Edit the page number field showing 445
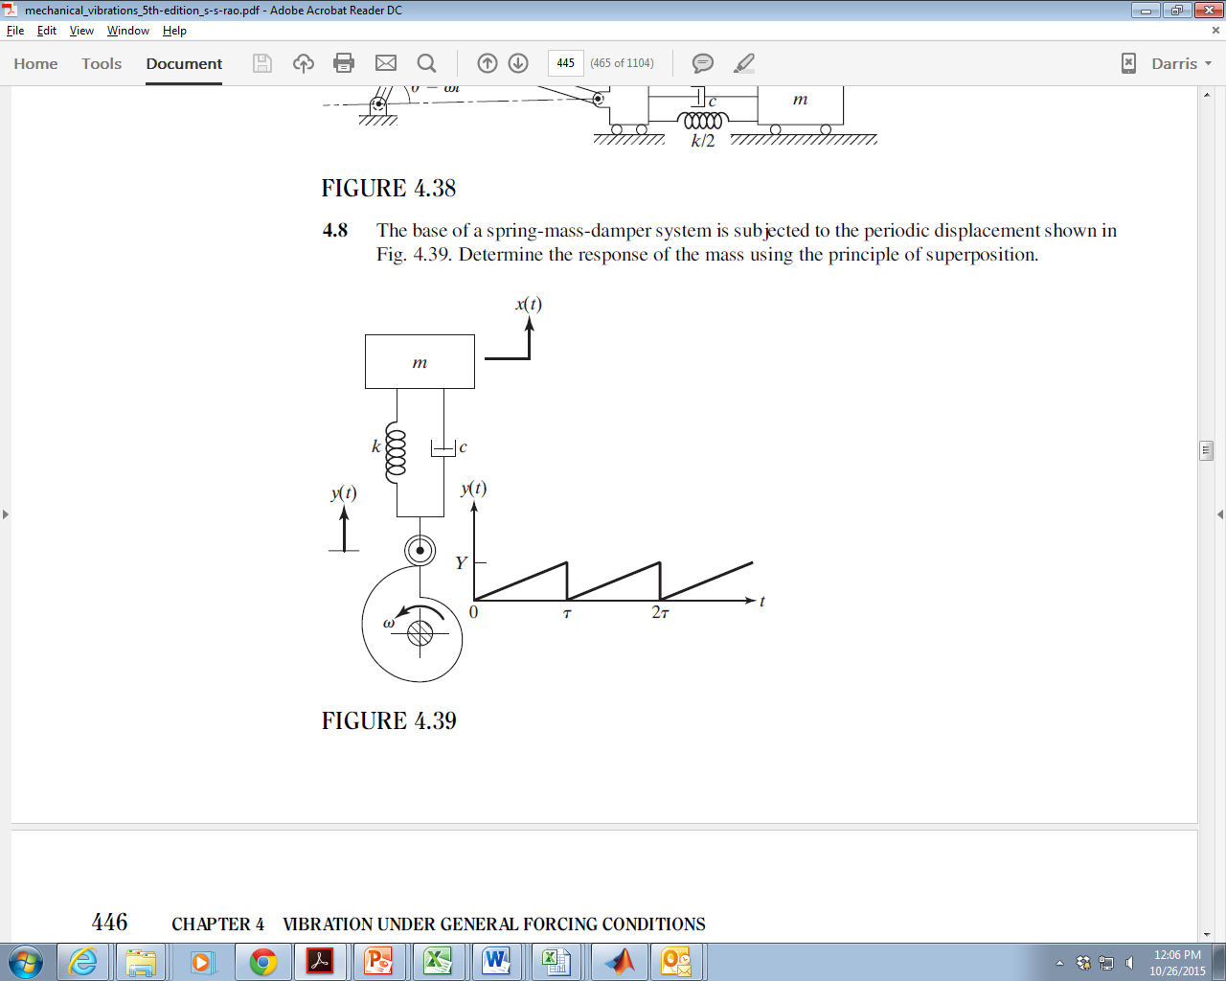Viewport: 1226px width, 981px height. coord(565,63)
